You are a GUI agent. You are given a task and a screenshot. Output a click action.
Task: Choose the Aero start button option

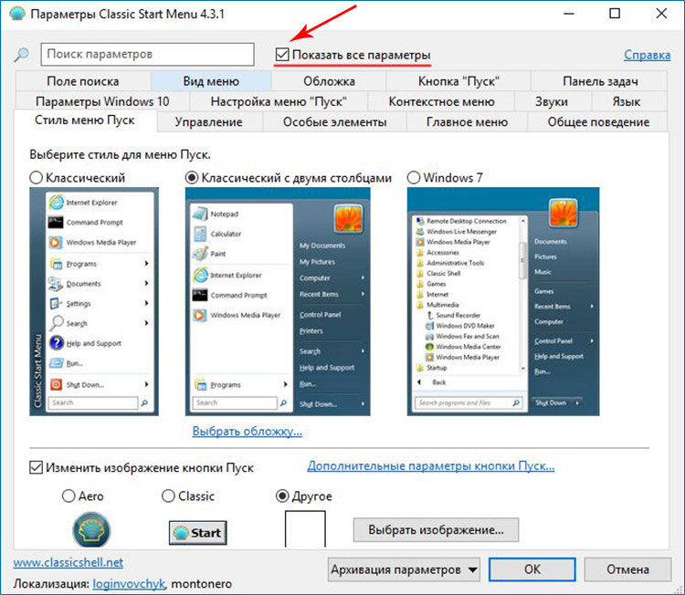point(68,496)
